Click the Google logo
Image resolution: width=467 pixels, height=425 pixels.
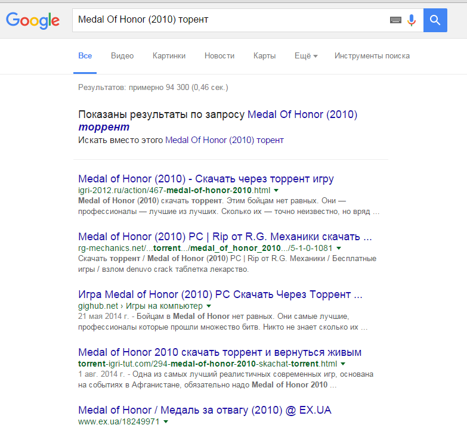[33, 20]
